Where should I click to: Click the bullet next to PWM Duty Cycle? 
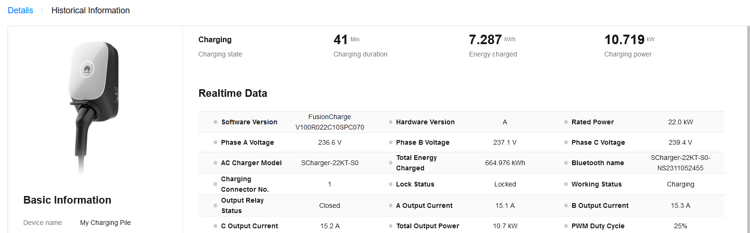coord(566,226)
